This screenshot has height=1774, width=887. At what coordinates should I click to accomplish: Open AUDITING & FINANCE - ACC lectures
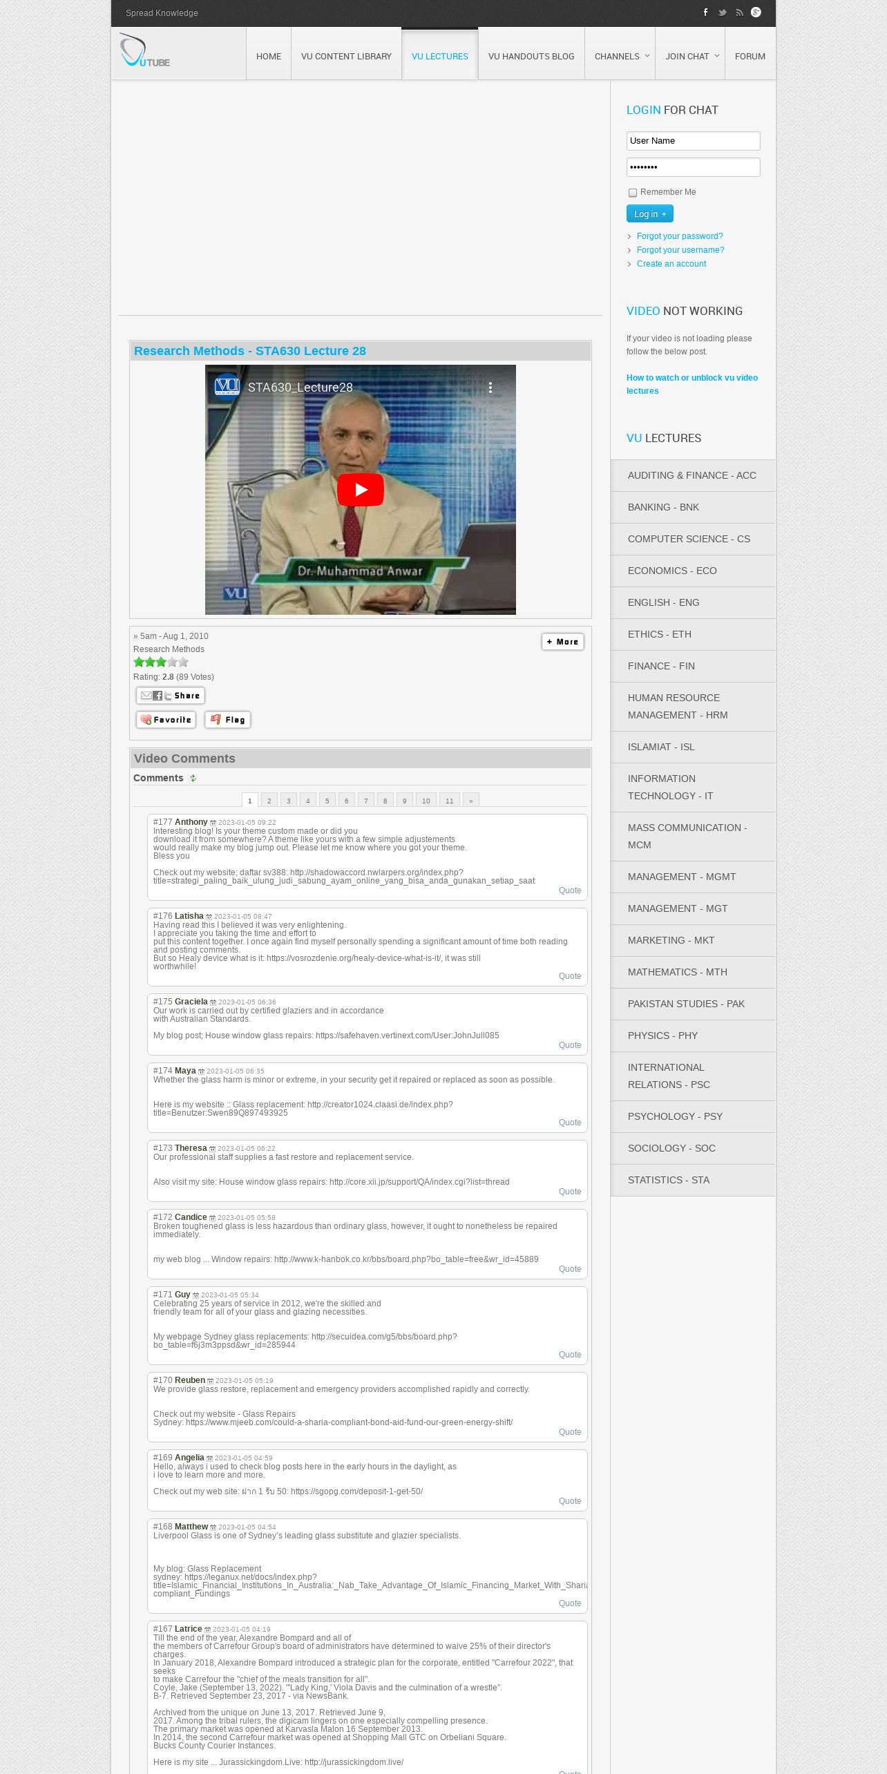(x=693, y=475)
